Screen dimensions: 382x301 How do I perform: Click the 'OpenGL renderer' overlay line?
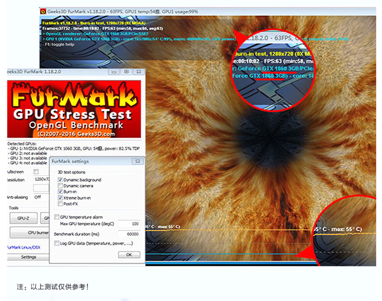coord(95,34)
